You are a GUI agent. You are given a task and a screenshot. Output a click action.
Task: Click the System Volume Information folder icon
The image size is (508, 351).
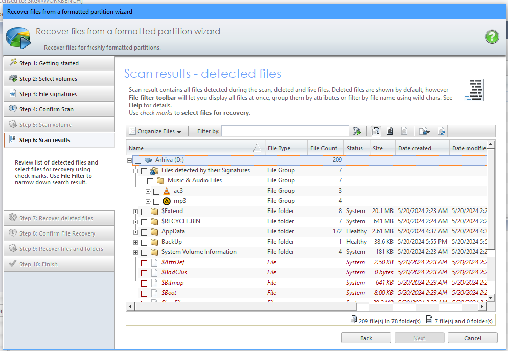click(x=154, y=252)
